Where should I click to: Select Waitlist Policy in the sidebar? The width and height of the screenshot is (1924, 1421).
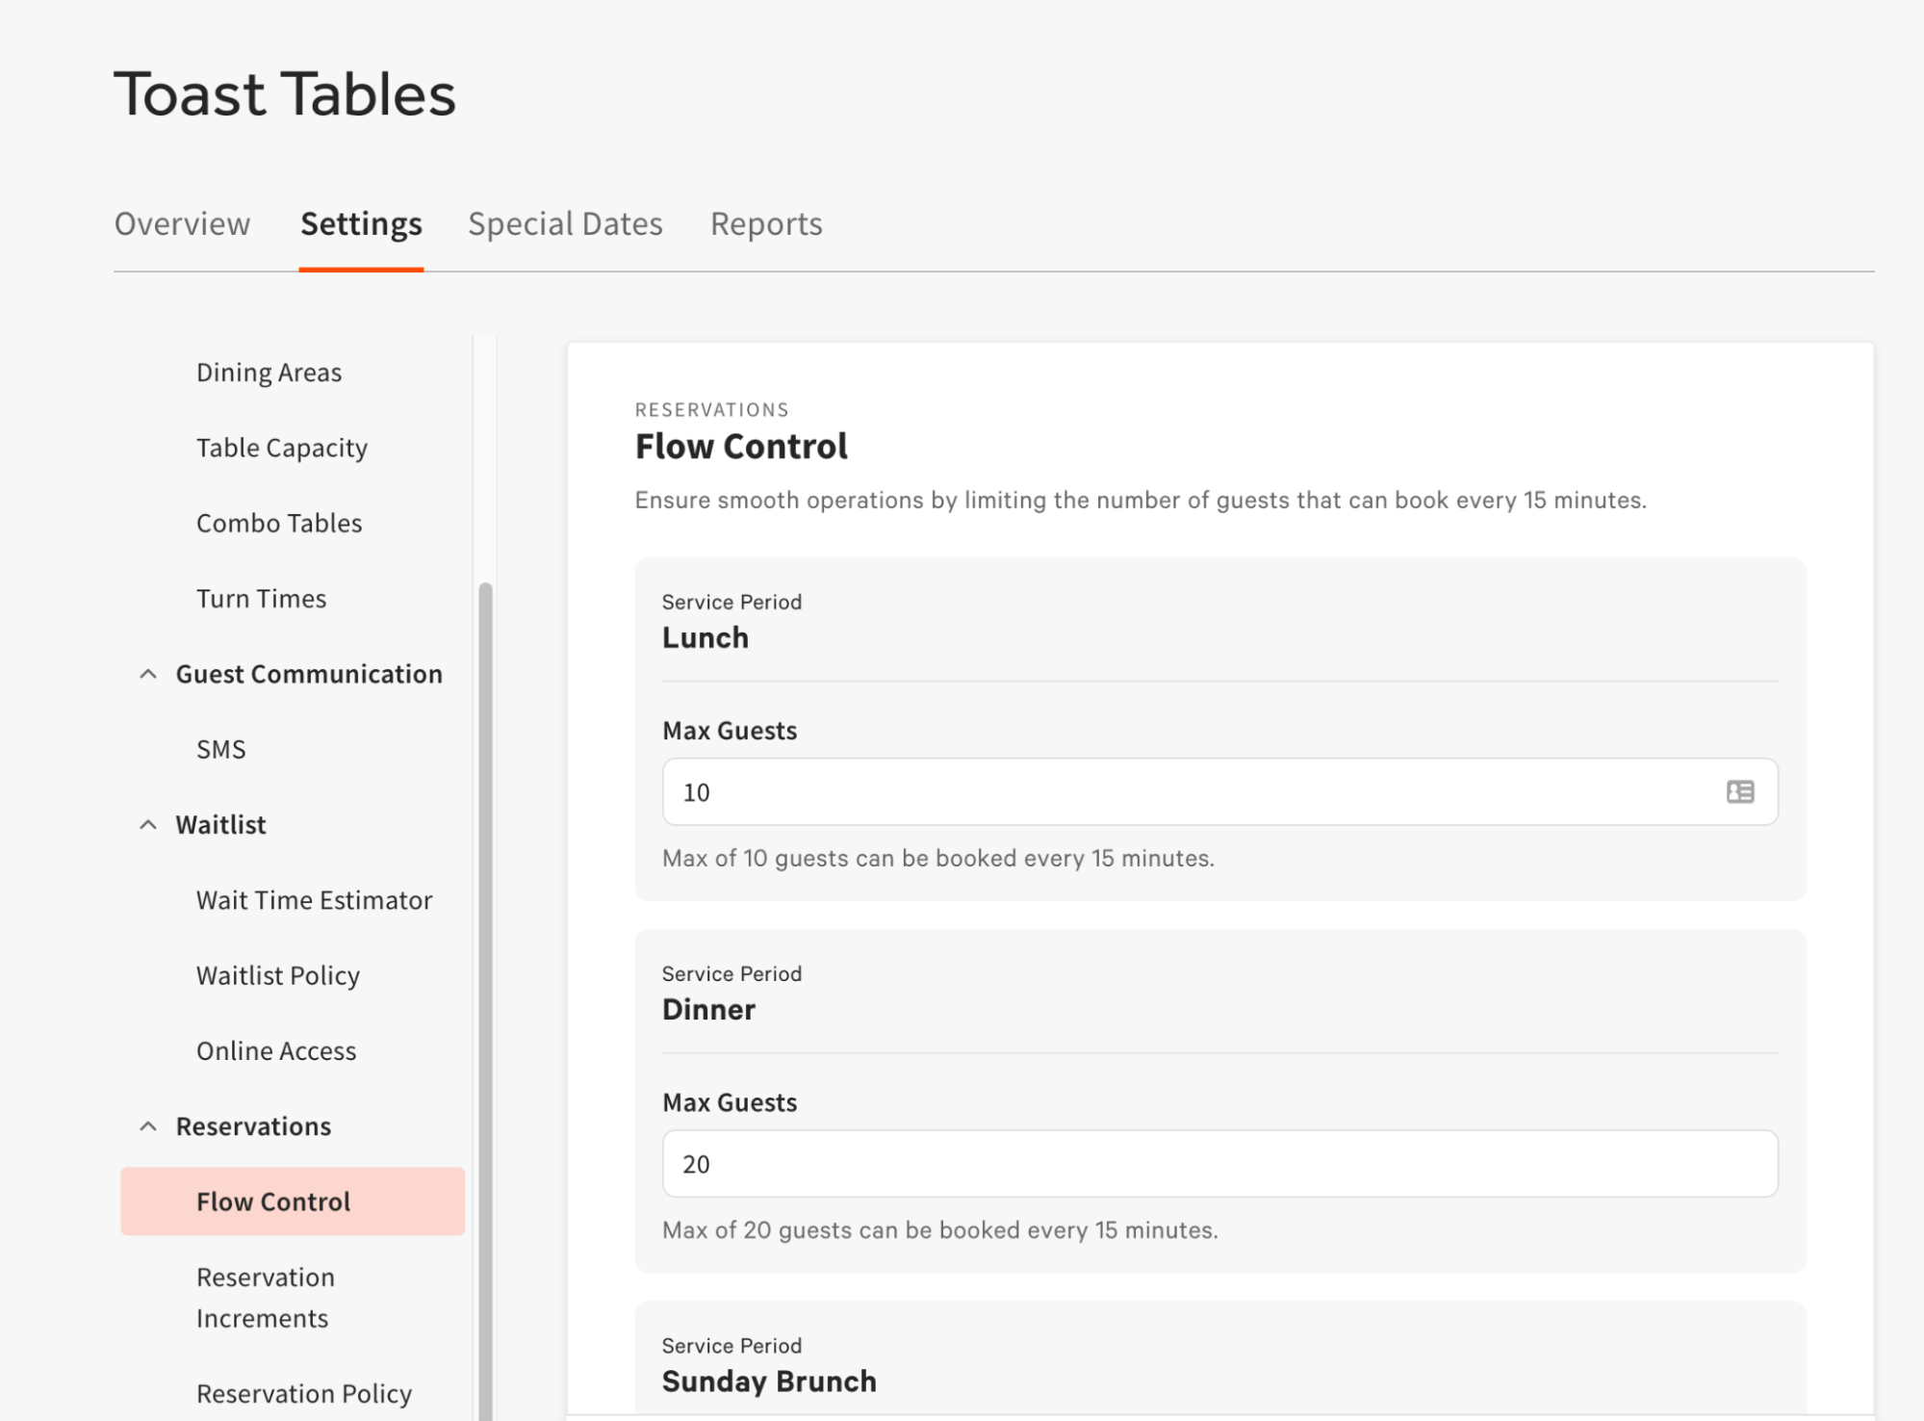(277, 975)
